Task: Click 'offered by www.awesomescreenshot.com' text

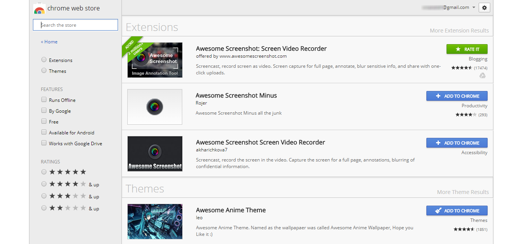Action: 241,57
